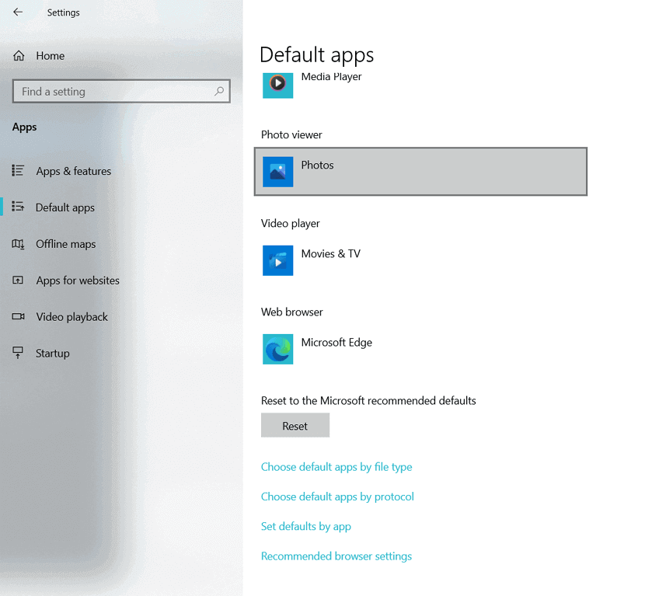Click the Web browser label

(292, 312)
